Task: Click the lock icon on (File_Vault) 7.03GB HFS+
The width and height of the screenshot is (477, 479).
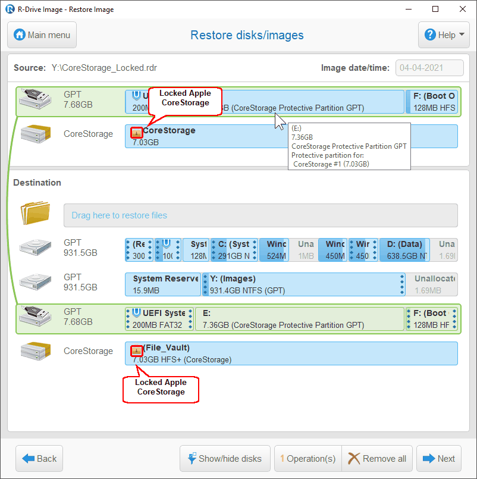Action: pyautogui.click(x=137, y=350)
